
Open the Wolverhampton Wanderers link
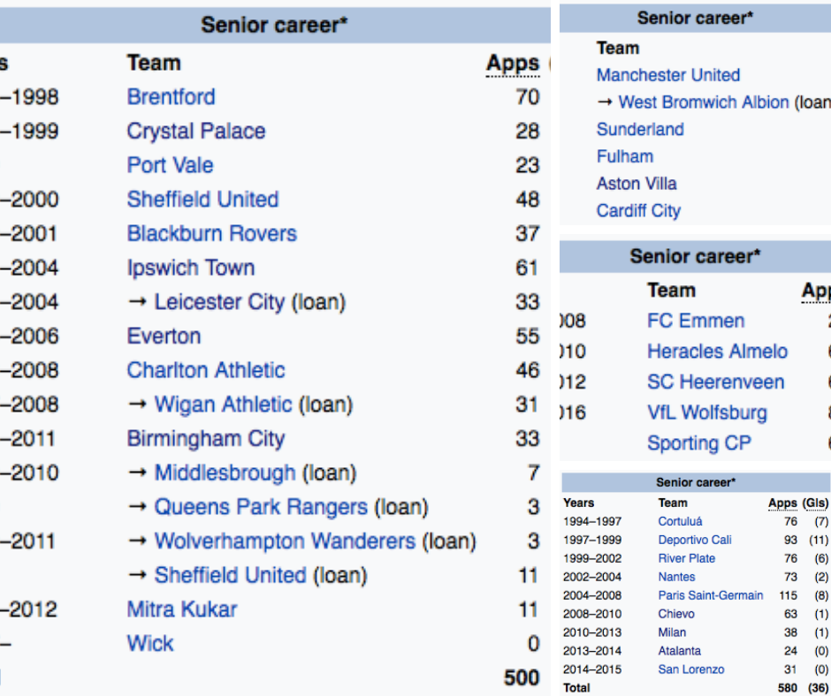285,541
